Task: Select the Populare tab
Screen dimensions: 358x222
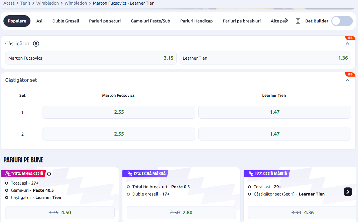Action: [17, 21]
